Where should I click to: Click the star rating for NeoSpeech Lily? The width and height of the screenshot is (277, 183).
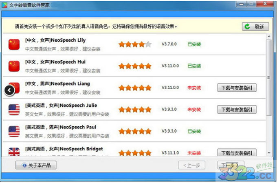135,44
